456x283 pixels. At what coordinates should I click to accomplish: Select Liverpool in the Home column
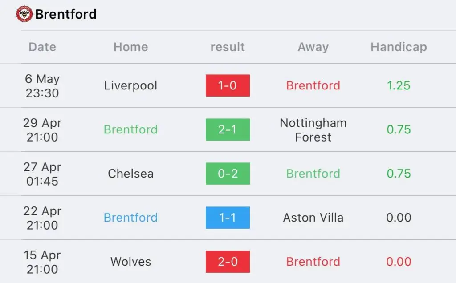click(130, 85)
